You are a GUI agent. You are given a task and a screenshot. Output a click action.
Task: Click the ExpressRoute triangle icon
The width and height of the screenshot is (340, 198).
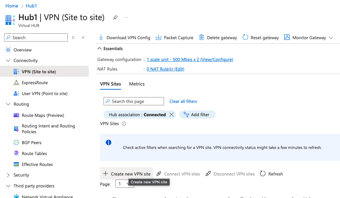(16, 83)
